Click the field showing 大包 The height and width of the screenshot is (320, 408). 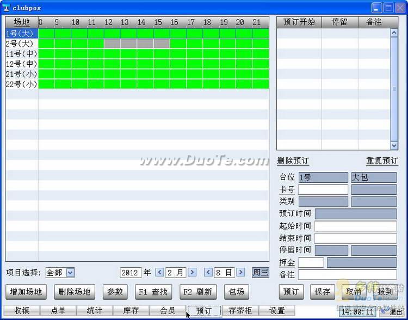click(x=374, y=177)
